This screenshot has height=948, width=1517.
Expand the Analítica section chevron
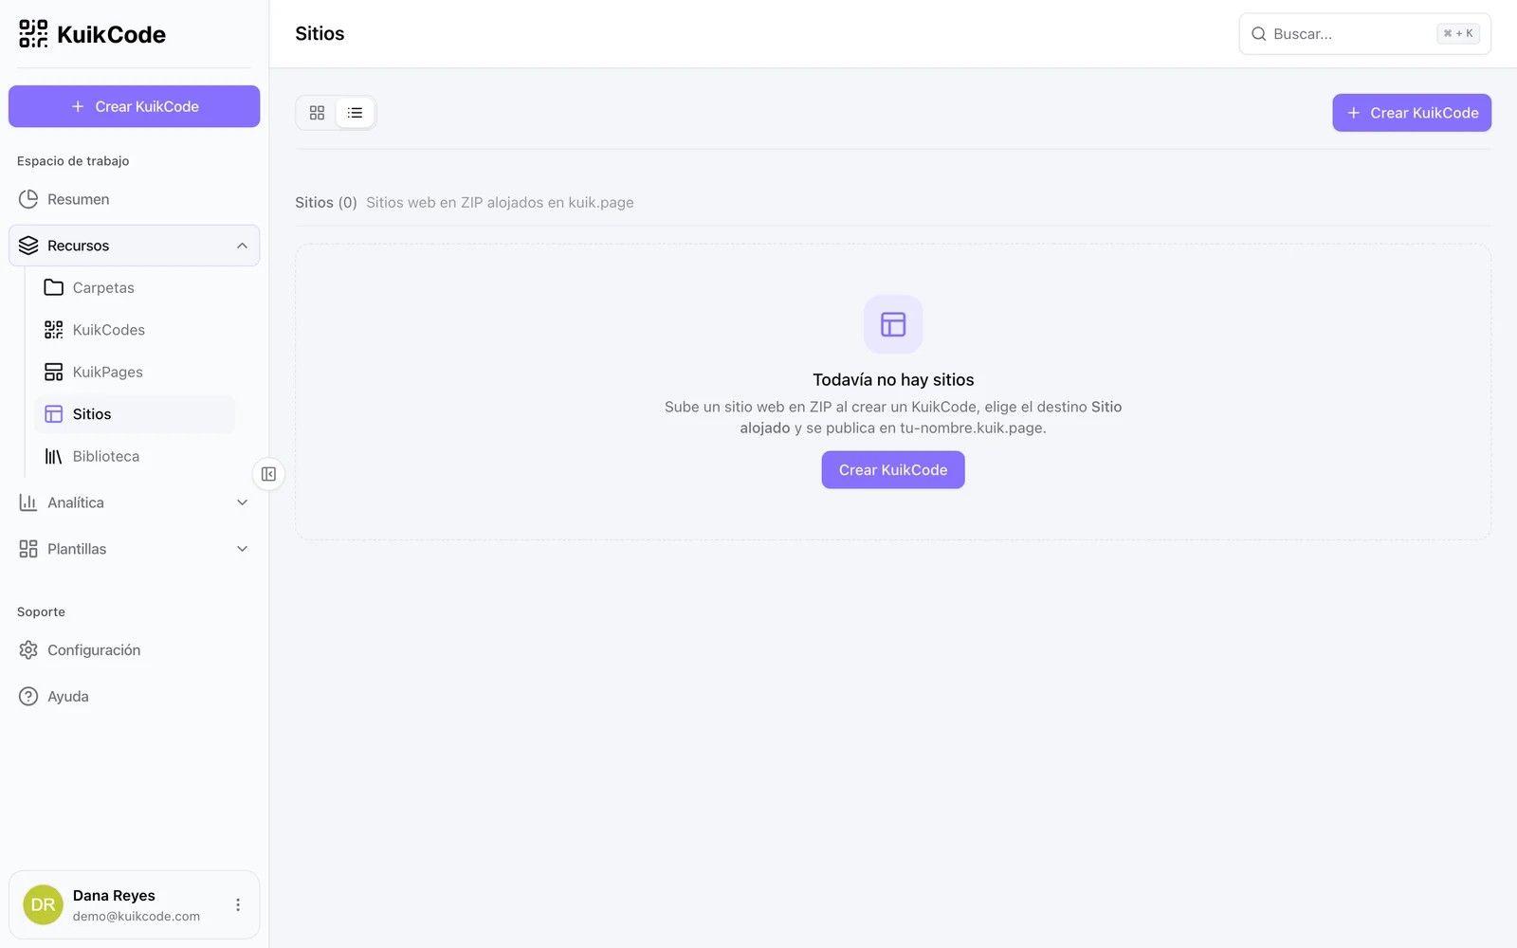(x=242, y=502)
